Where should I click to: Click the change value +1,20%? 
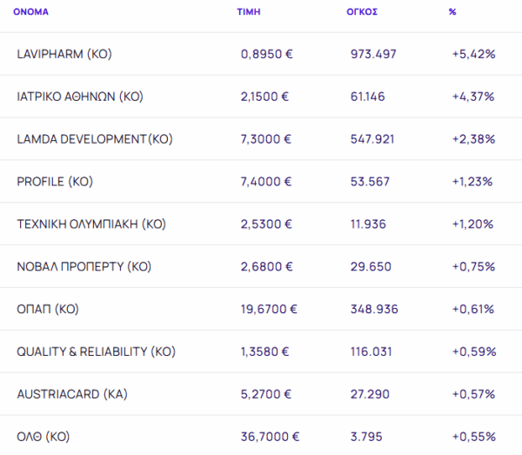[472, 224]
